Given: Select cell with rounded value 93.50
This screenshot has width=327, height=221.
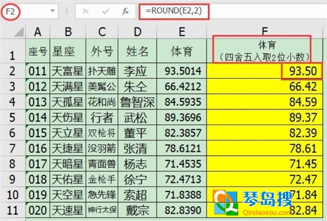Looking at the screenshot, I should coord(265,71).
